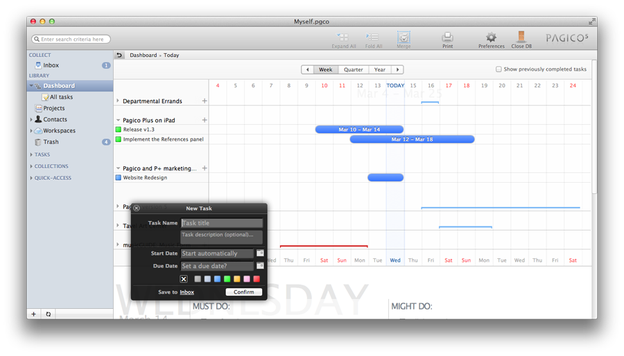The width and height of the screenshot is (624, 356).
Task: Expand Contacts in the sidebar
Action: 31,119
